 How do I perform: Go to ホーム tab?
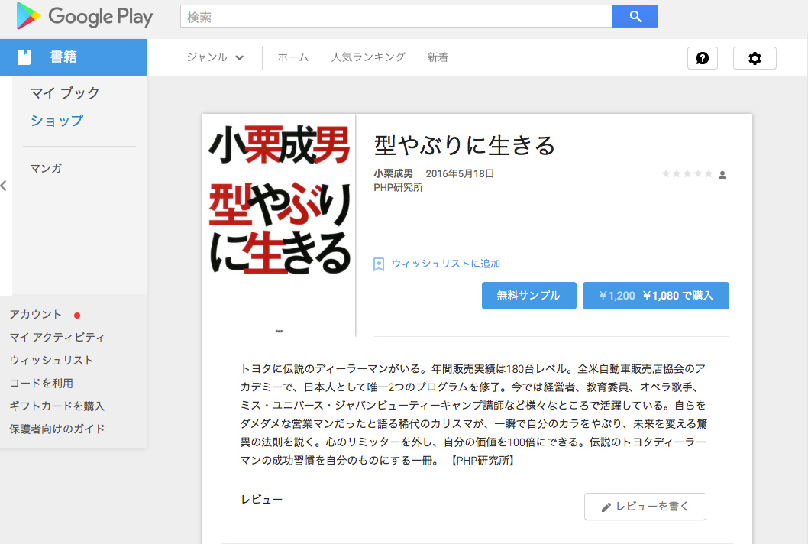pos(292,57)
